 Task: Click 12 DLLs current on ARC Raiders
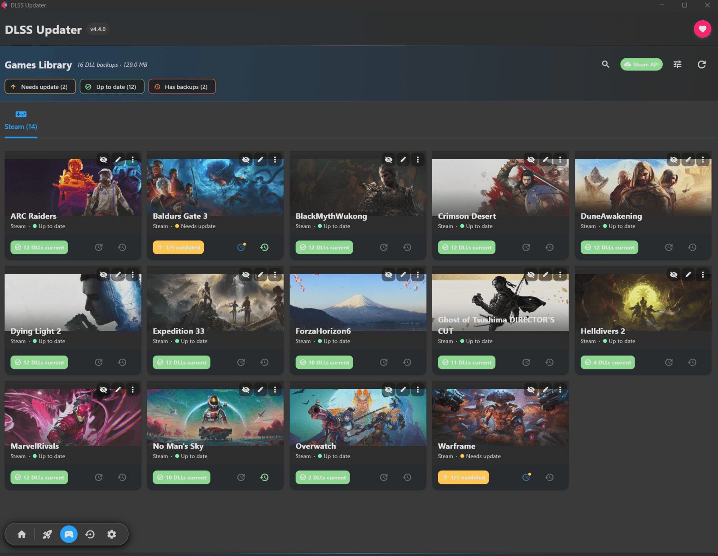point(39,247)
